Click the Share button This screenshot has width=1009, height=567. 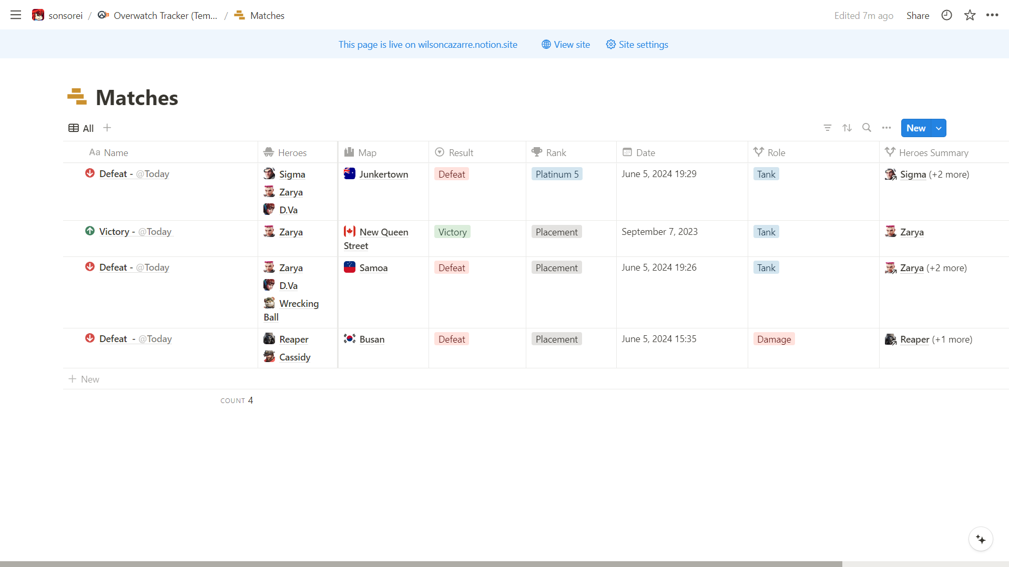coord(918,15)
